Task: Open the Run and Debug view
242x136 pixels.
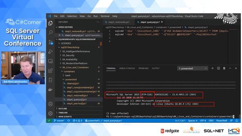Action: coord(50,51)
